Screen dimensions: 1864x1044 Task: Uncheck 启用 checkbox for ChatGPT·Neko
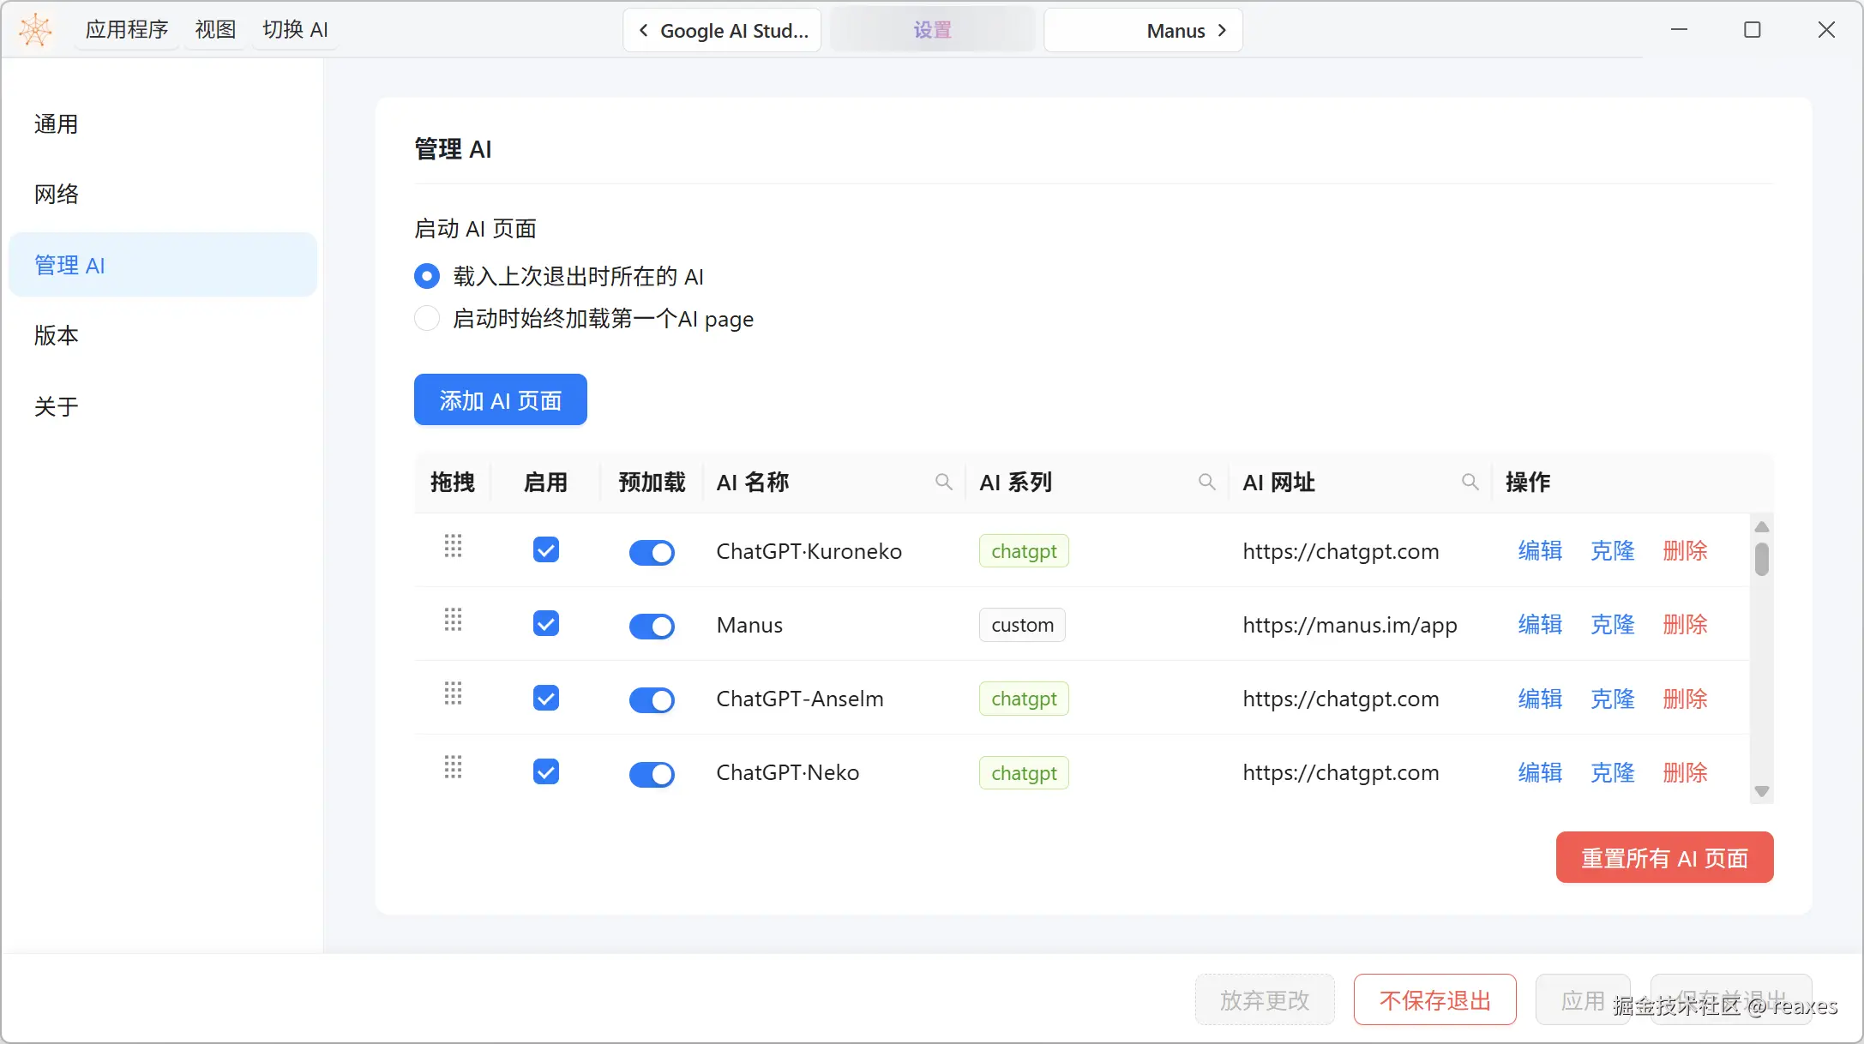546,771
